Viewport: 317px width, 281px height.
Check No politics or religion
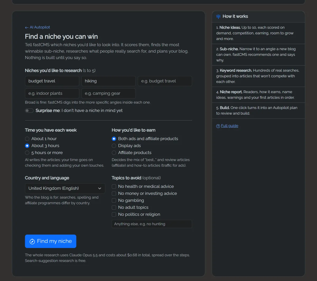[x=114, y=215]
